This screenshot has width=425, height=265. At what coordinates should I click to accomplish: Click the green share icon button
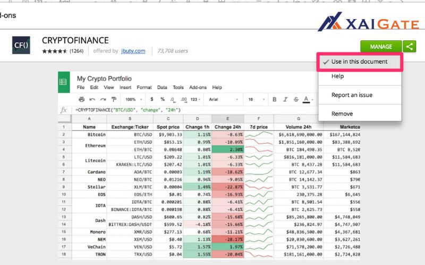coord(409,47)
